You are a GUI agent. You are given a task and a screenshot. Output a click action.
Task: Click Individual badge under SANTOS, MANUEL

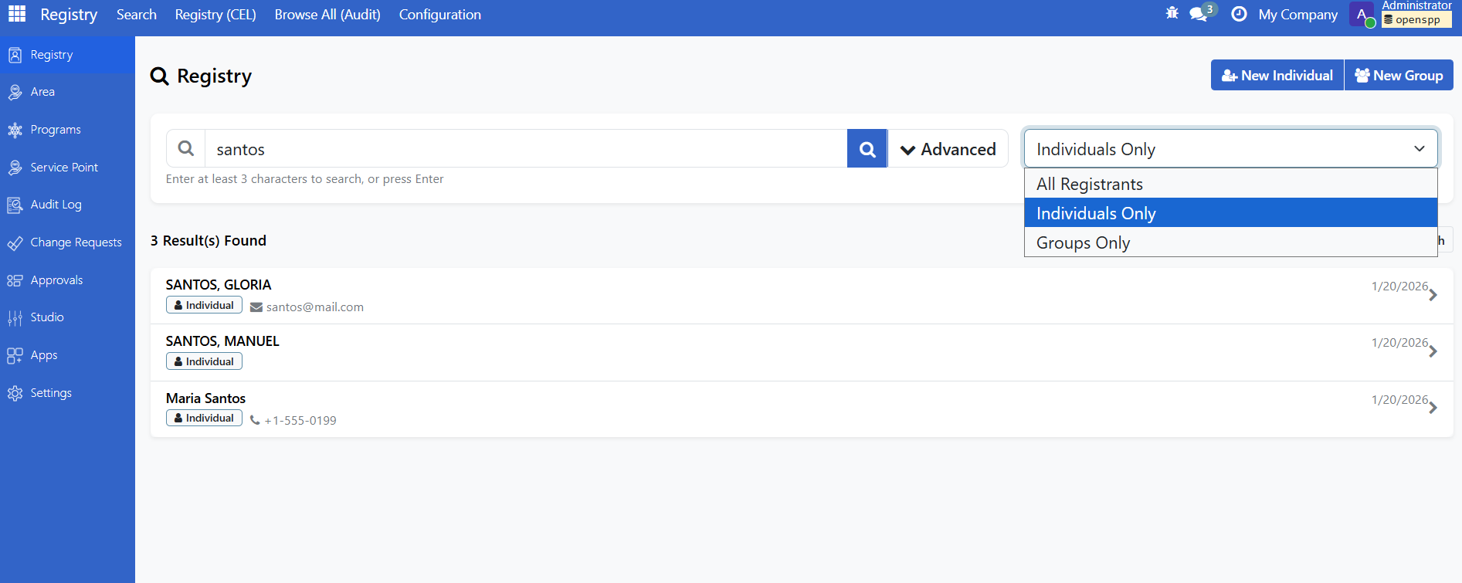[204, 361]
